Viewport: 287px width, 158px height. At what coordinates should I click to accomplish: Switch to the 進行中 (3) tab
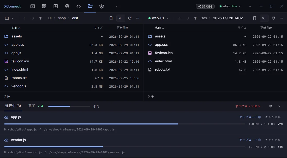(13, 106)
